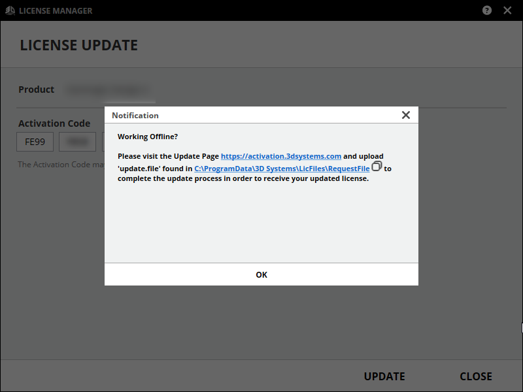Click the second activation code box

click(78, 142)
